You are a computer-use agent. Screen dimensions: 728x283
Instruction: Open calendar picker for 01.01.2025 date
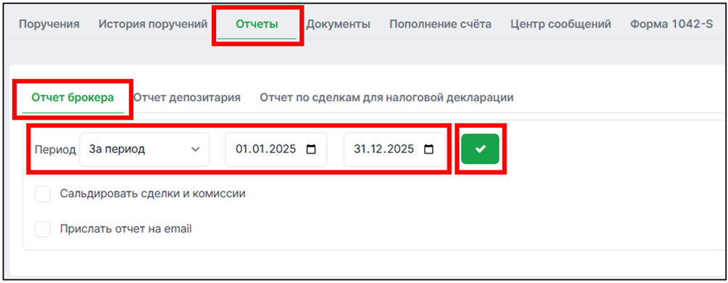310,149
